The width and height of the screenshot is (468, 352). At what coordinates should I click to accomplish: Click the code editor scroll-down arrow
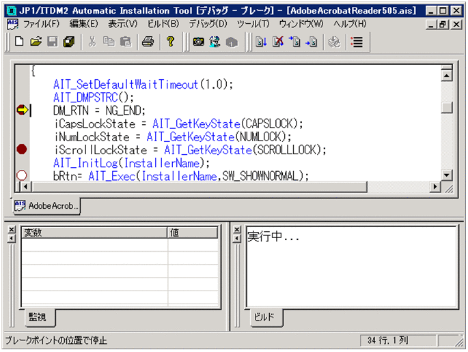coord(447,175)
